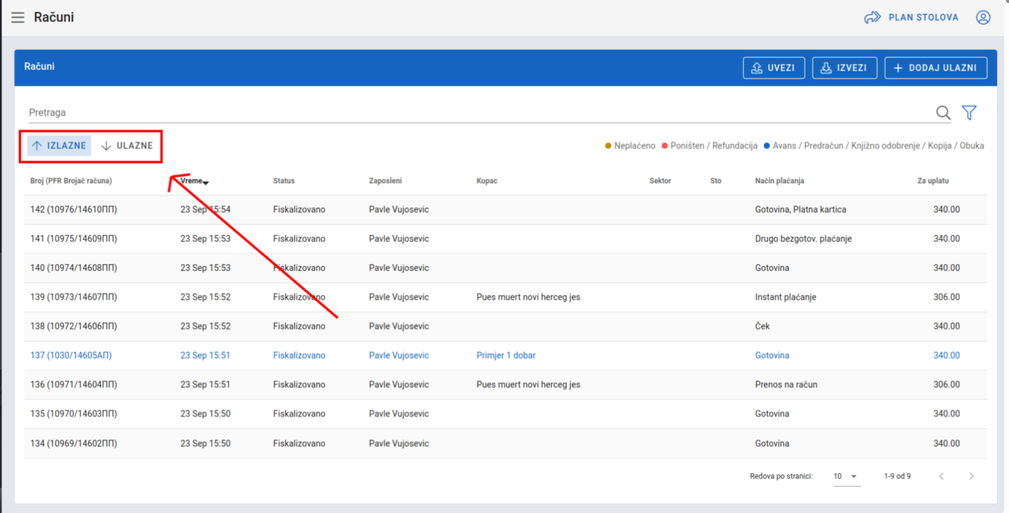Sort by the Zaposleni column header
The width and height of the screenshot is (1009, 513).
385,181
